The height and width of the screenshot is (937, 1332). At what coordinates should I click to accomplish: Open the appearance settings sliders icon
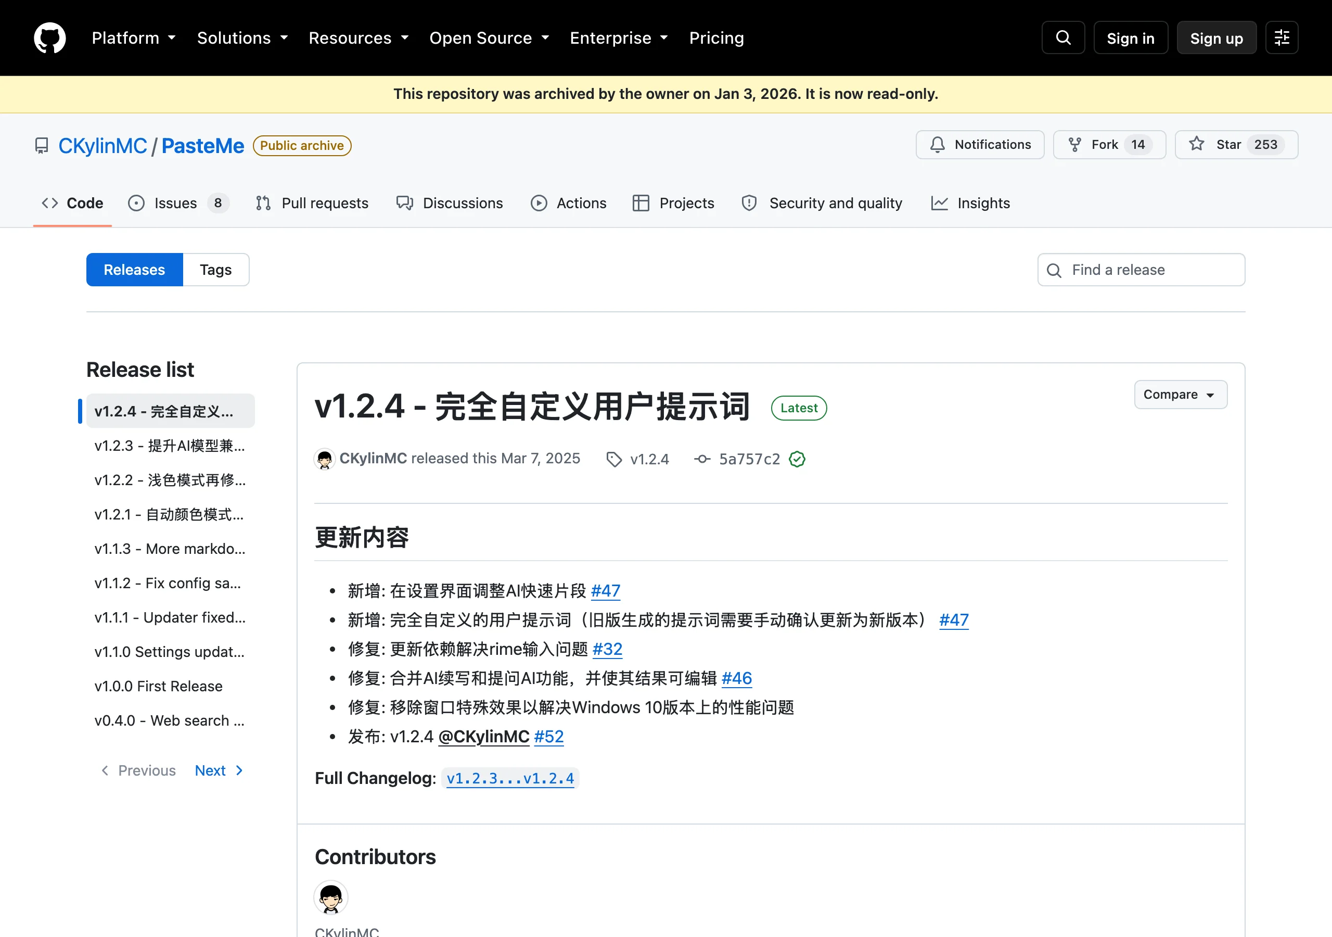click(x=1282, y=37)
